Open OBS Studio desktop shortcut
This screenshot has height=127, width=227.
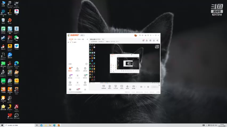tap(16, 116)
